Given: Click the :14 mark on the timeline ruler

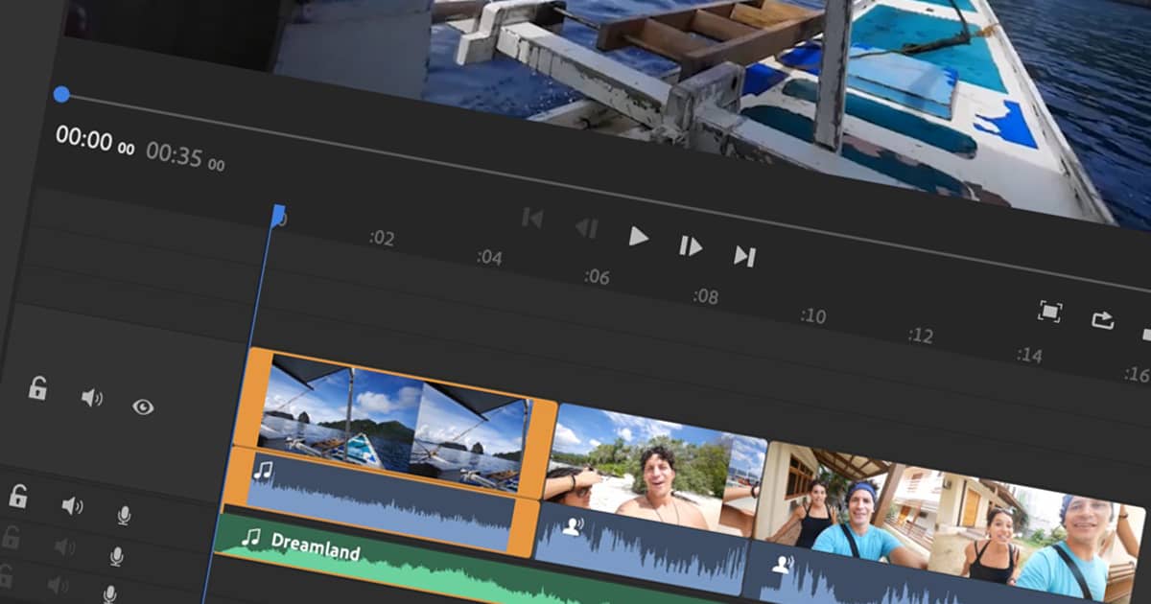Looking at the screenshot, I should click(1029, 355).
